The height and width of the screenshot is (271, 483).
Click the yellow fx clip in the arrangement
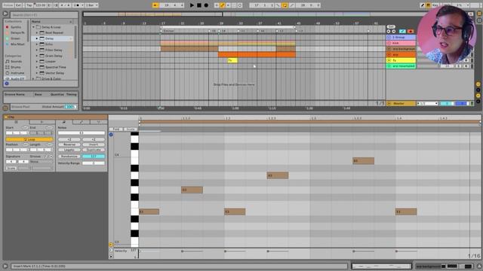coord(232,60)
